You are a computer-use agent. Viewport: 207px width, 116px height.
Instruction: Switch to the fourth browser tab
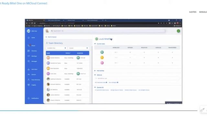pos(94,20)
